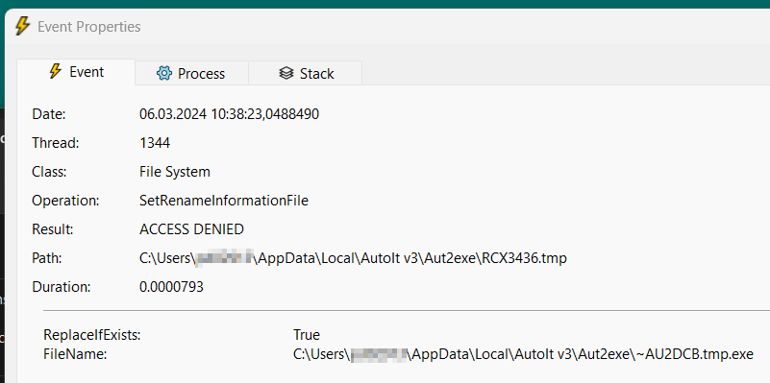
Task: Click the Event Properties window title
Action: coord(89,27)
